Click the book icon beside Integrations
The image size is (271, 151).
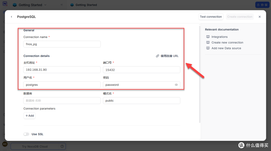point(208,37)
